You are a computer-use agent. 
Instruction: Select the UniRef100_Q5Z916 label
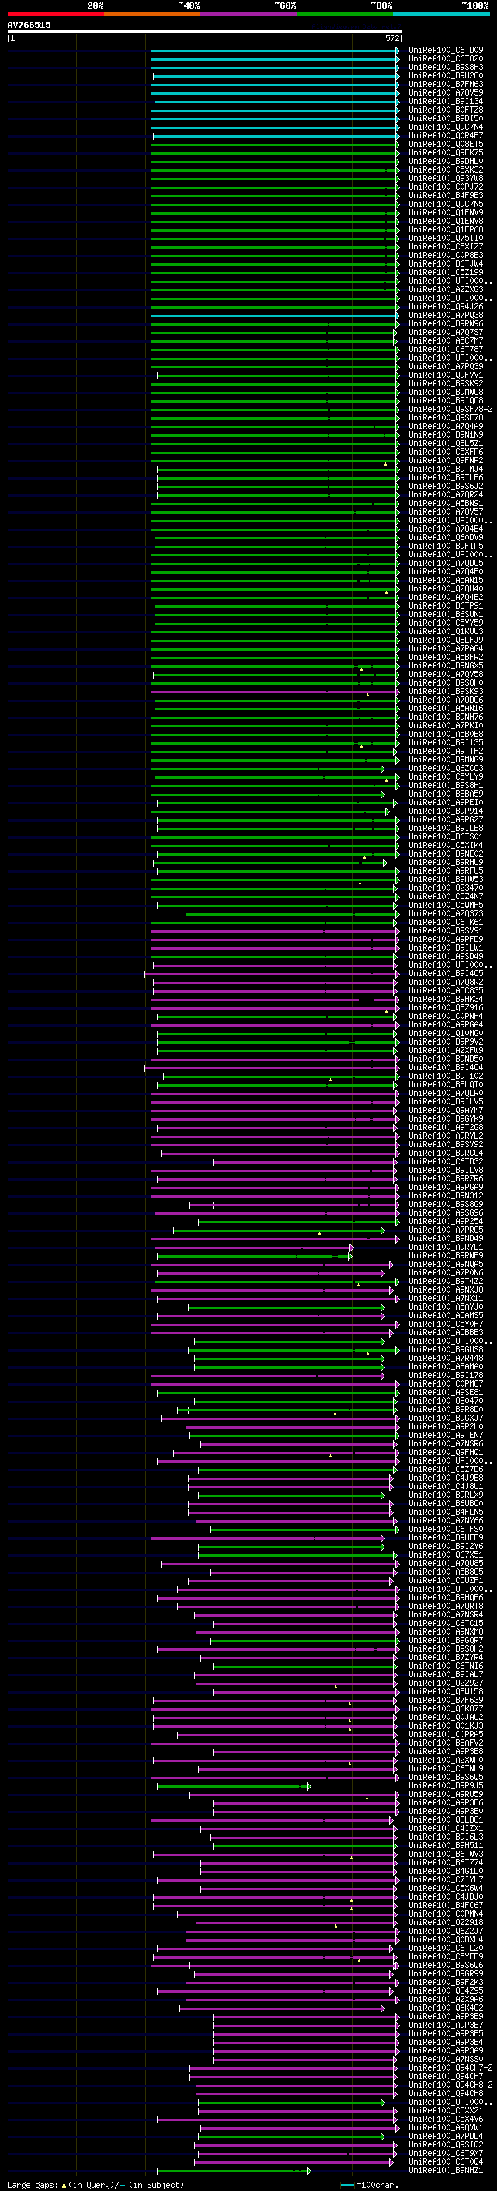click(446, 1007)
